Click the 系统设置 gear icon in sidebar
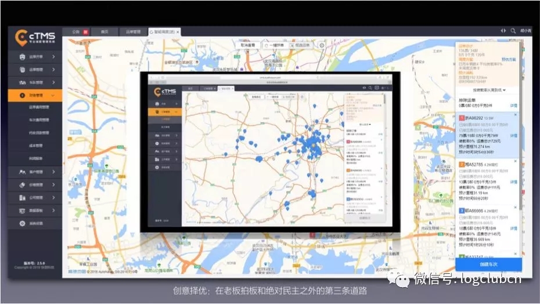 tap(22, 223)
